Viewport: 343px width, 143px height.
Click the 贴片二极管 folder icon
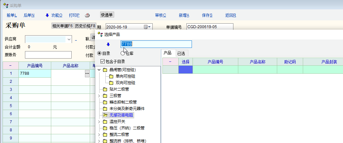point(105,89)
